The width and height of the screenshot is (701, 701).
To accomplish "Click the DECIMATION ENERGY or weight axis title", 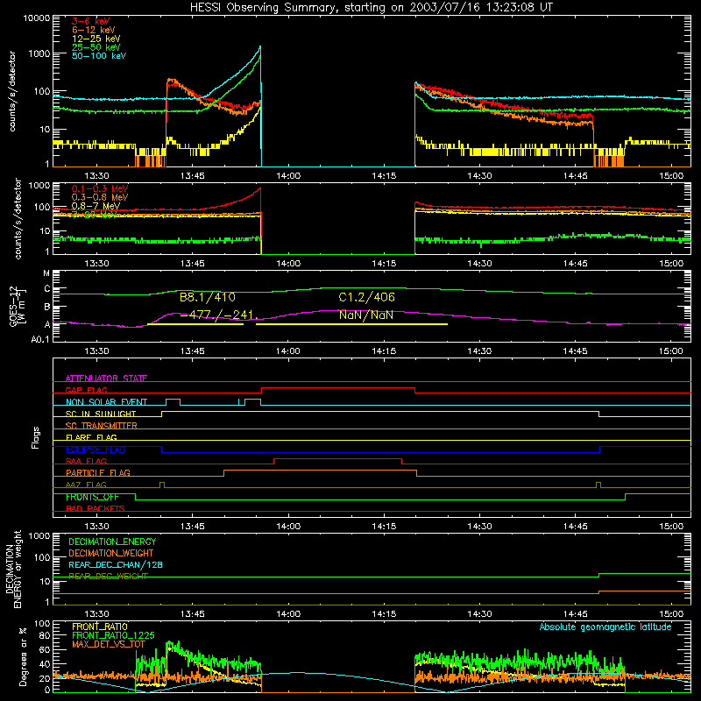I will 13,569.
